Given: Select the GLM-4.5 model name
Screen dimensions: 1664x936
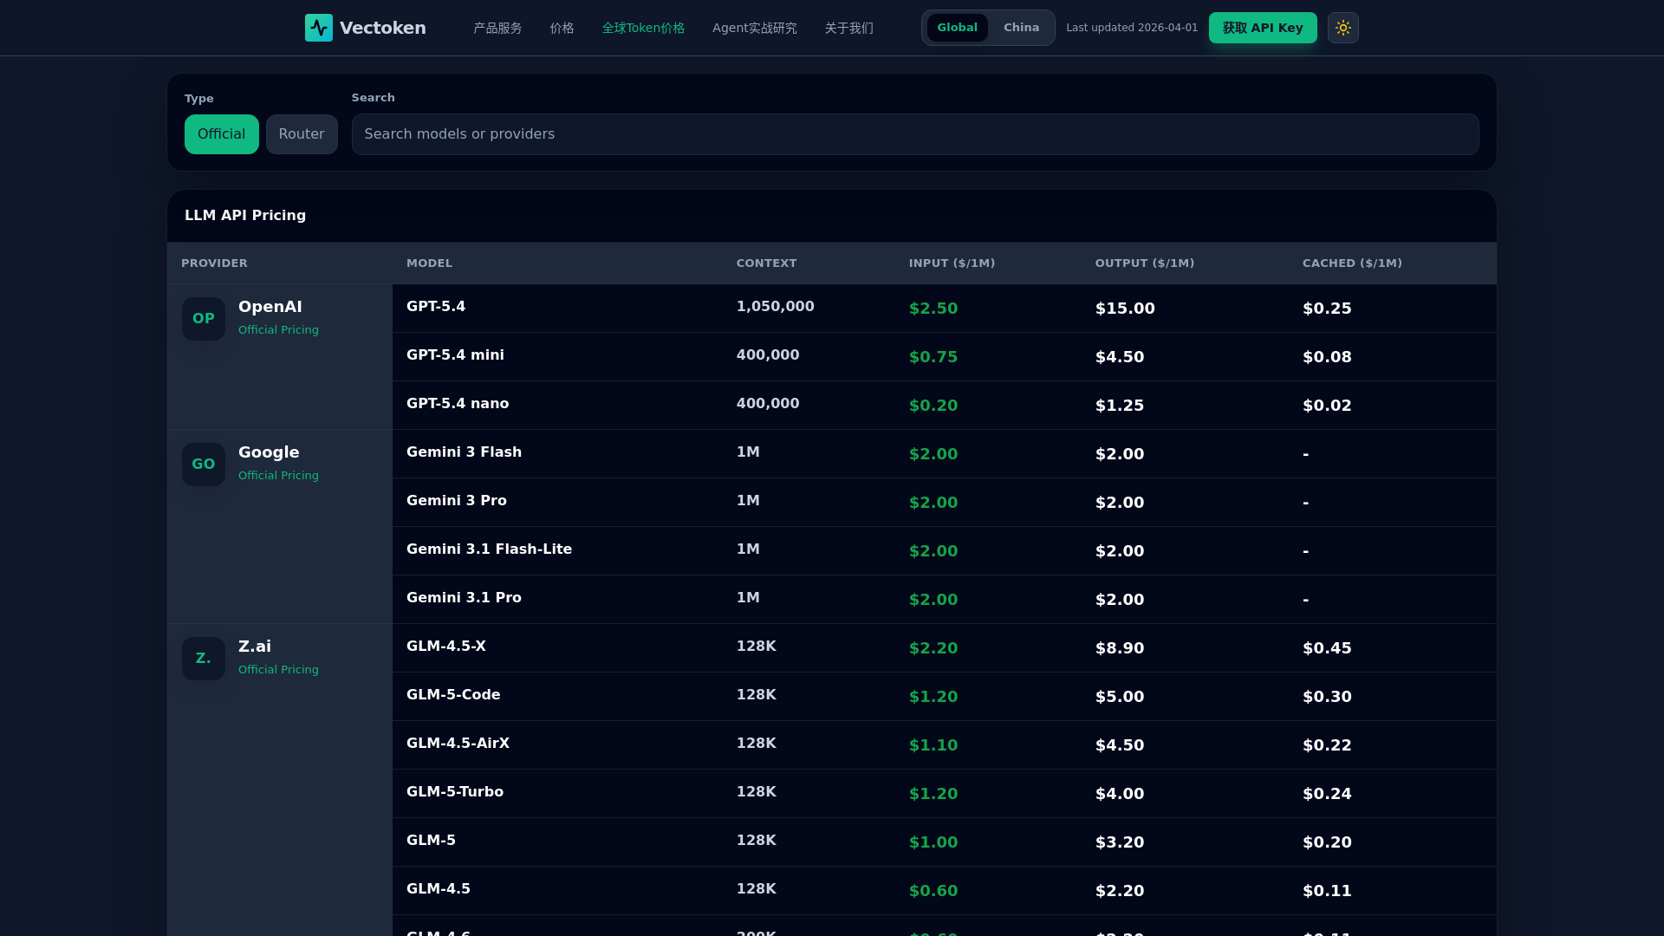Looking at the screenshot, I should (439, 889).
